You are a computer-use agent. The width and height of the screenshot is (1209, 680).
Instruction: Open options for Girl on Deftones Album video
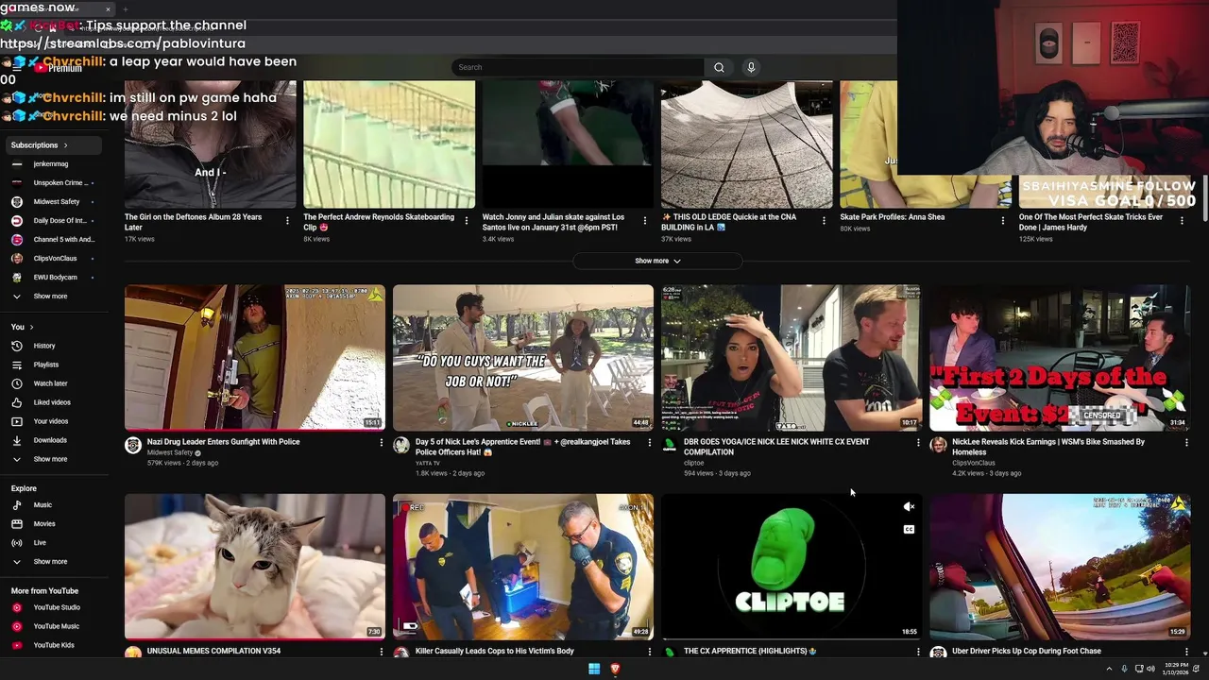[x=287, y=221]
